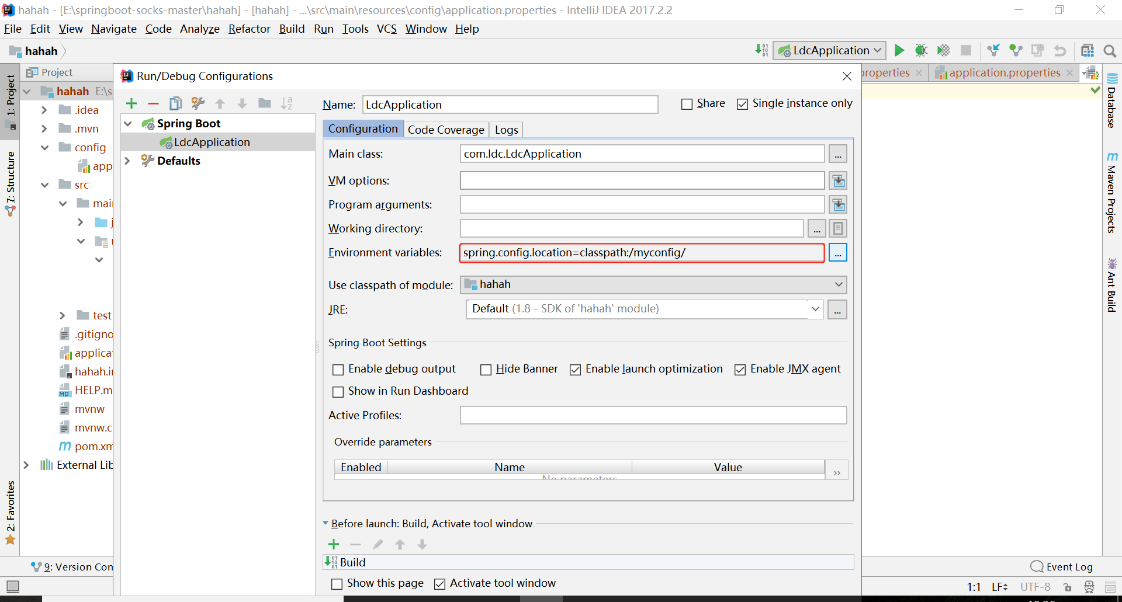
Task: Copy the selected run configuration
Action: [x=175, y=103]
